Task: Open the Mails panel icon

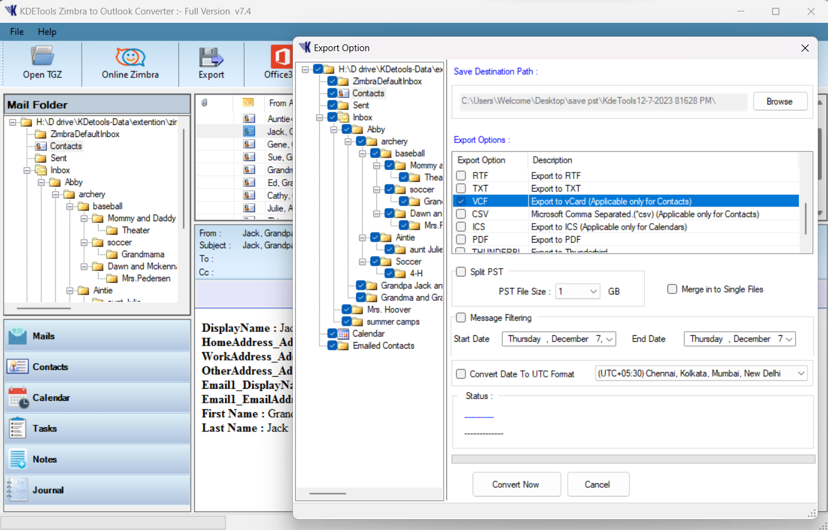Action: click(18, 336)
